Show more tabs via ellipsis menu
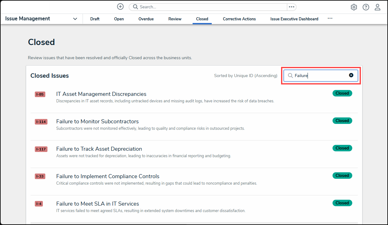Screen dimensions: 388x225 tap(330, 18)
